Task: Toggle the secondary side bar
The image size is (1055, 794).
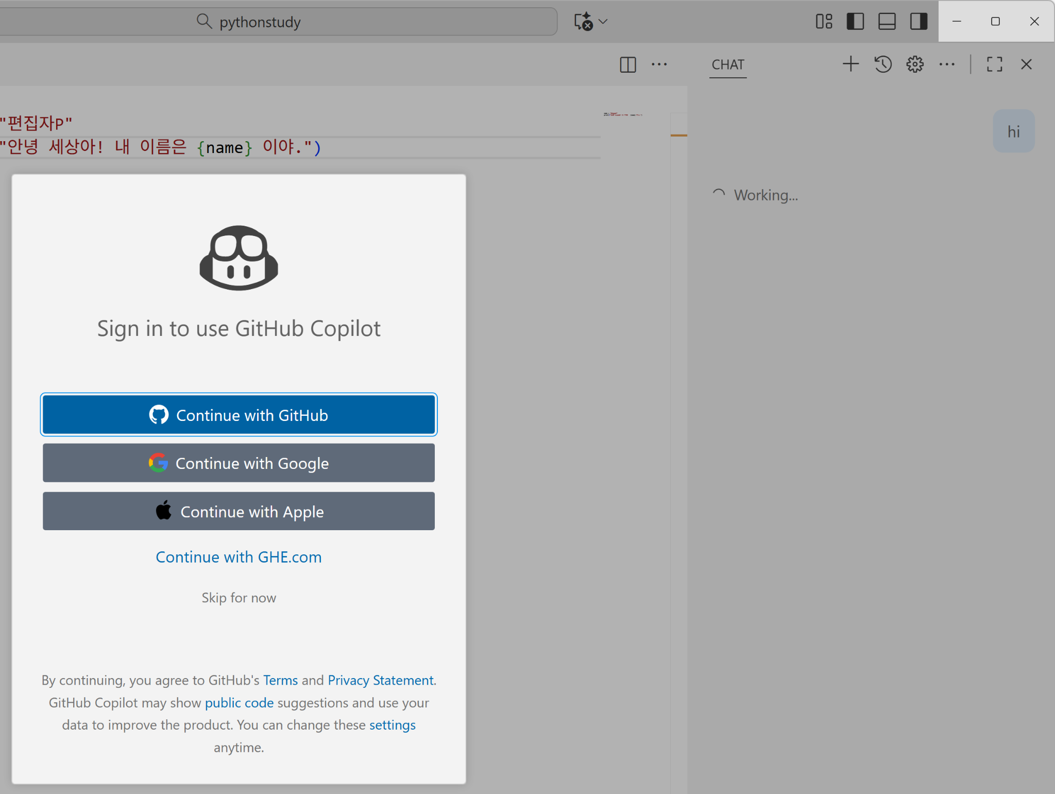Action: pyautogui.click(x=918, y=22)
